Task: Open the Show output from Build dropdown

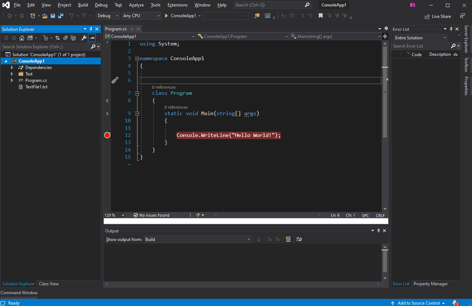Action: 198,240
